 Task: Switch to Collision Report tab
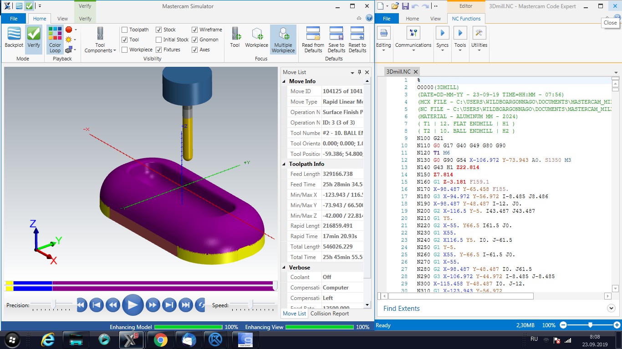point(330,314)
